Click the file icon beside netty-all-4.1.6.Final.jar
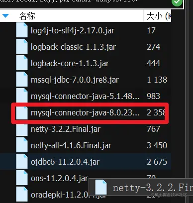The image size is (193, 203). [22, 145]
